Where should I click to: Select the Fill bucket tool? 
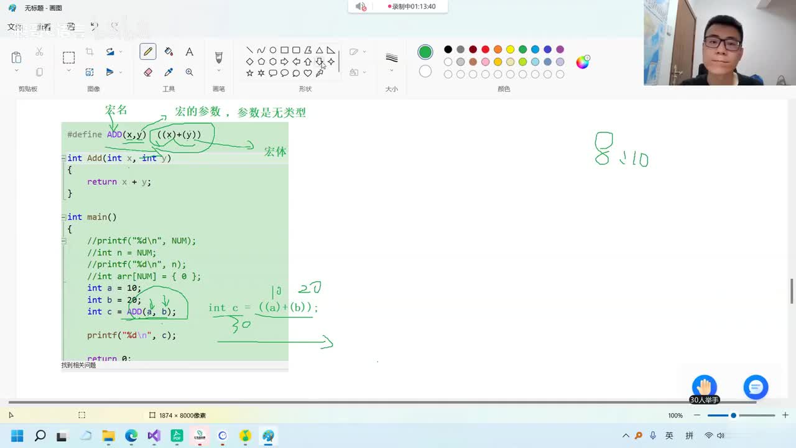[x=169, y=52]
